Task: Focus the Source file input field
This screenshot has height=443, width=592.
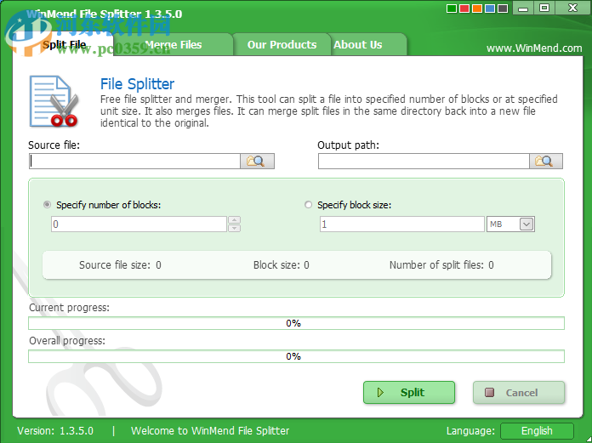Action: pos(134,161)
